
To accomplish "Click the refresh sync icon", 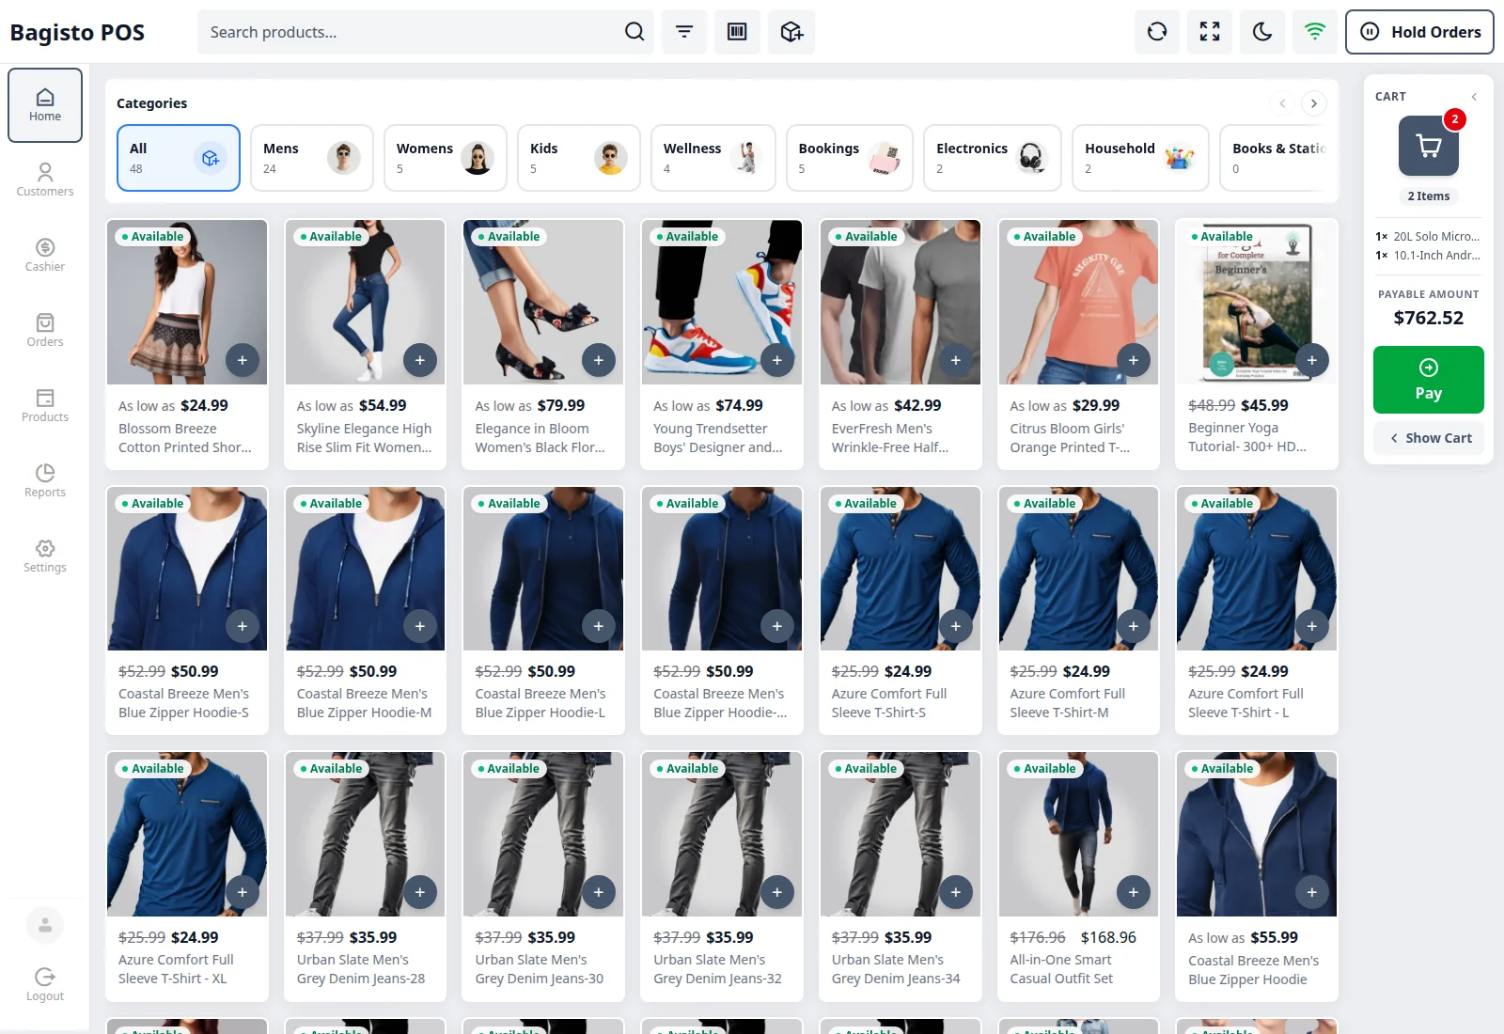I will coord(1157,32).
